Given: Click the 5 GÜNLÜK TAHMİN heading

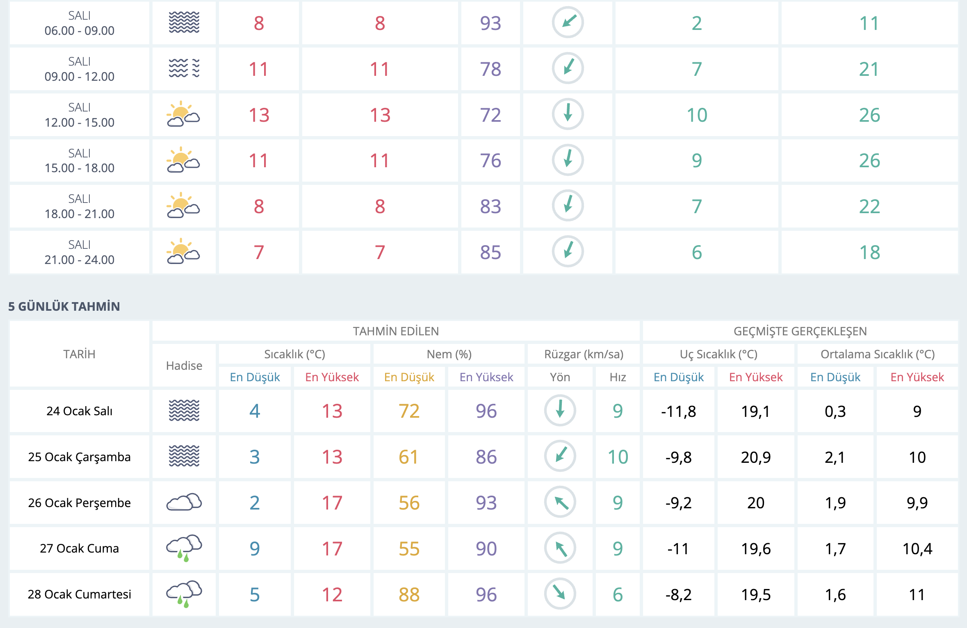Looking at the screenshot, I should 64,306.
